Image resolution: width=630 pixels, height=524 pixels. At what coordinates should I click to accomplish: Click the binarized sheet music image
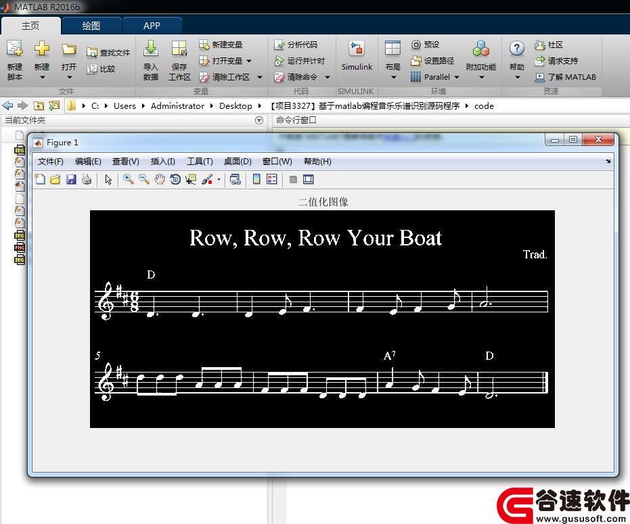click(322, 319)
